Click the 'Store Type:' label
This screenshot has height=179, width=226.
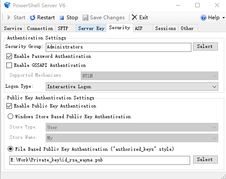pos(23,127)
